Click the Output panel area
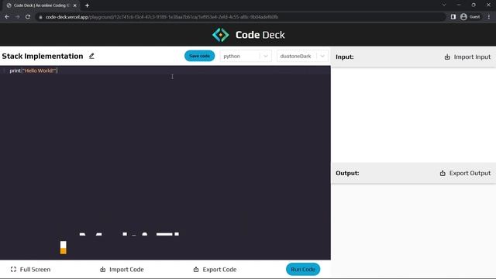The height and width of the screenshot is (279, 496). [413, 230]
